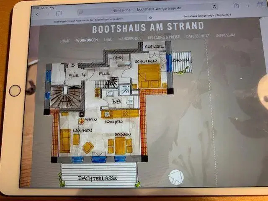The image size is (268, 201).
Task: Open the Safari share sheet icon
Action: (237, 5)
